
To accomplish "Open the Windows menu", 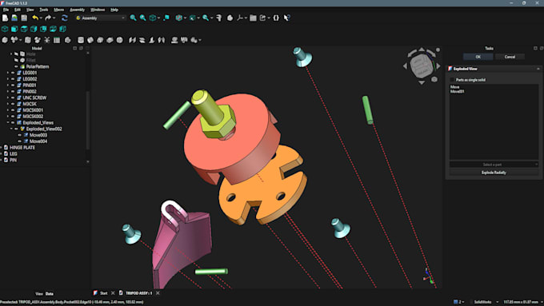I will pyautogui.click(x=98, y=10).
